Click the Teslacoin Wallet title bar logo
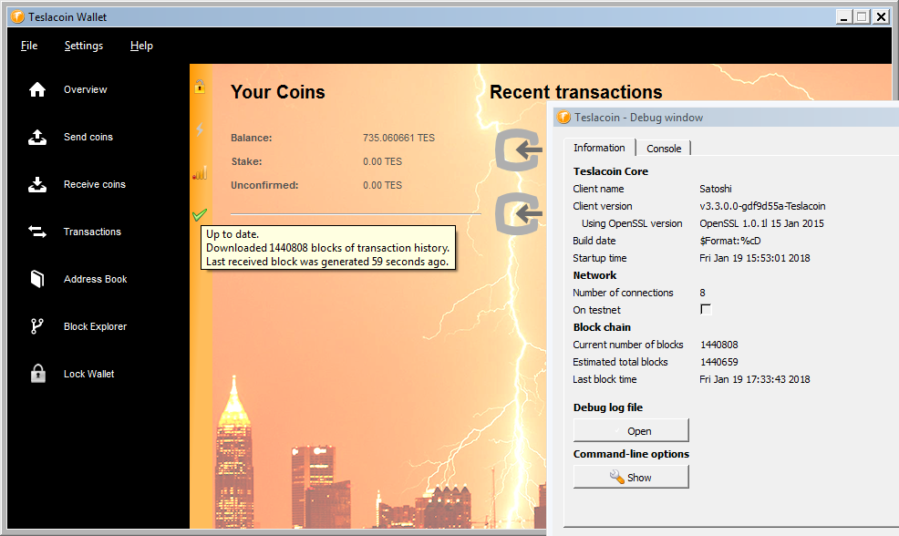The width and height of the screenshot is (899, 536). (17, 16)
